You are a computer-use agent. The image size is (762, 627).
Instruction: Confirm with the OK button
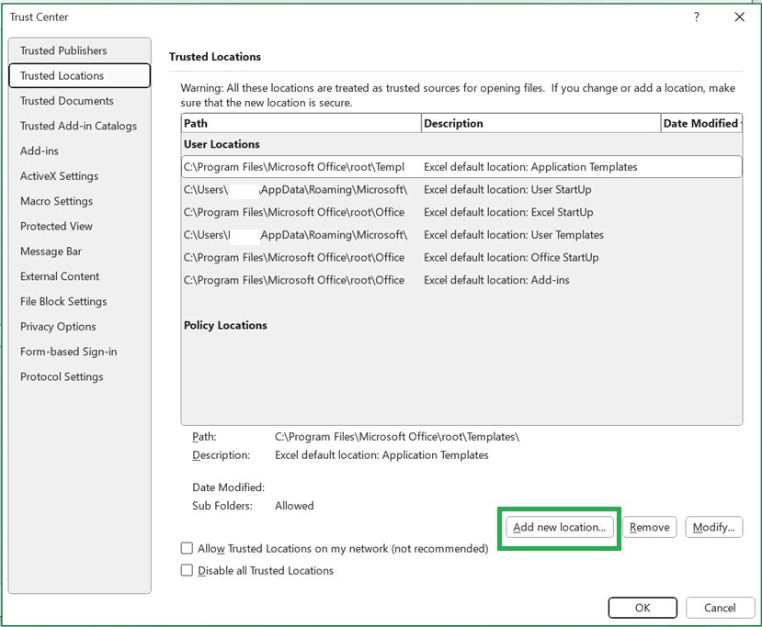click(x=643, y=608)
